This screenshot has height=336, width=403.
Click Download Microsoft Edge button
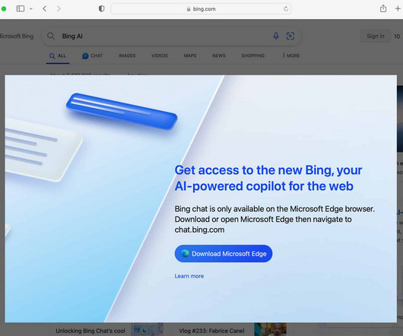coord(224,254)
